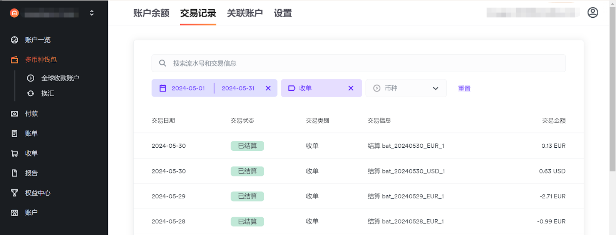Click the 多币种钱包 wallet icon
Viewport: 616px width, 235px height.
click(x=15, y=60)
